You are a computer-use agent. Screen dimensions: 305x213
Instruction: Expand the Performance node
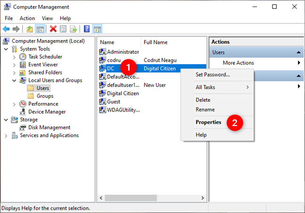coord(14,104)
